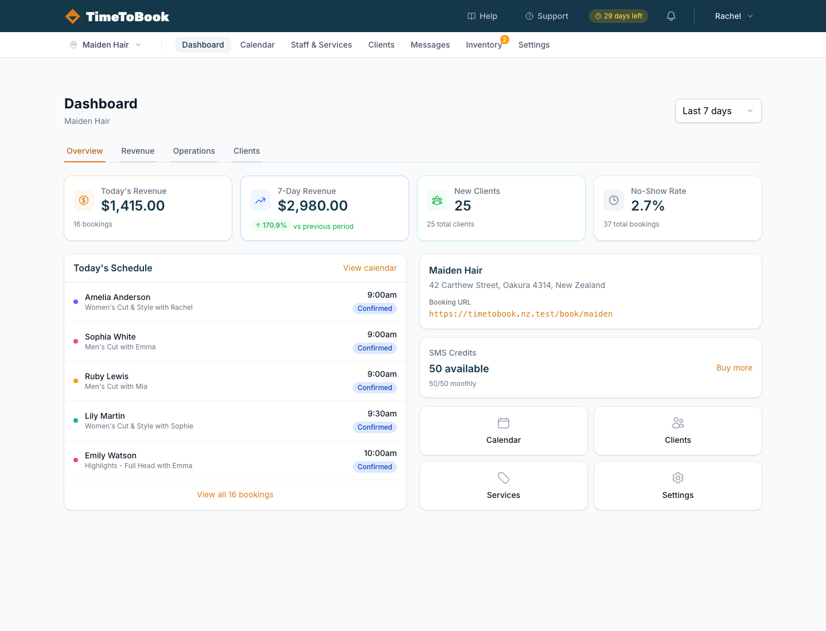Expand the Rachel account menu

(733, 16)
